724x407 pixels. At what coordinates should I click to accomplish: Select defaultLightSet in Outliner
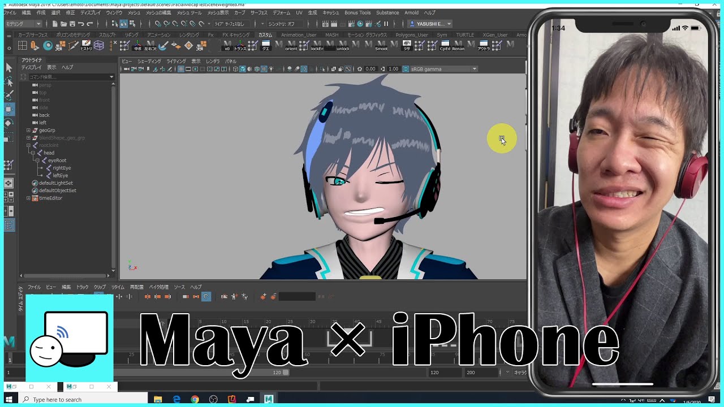(56, 183)
